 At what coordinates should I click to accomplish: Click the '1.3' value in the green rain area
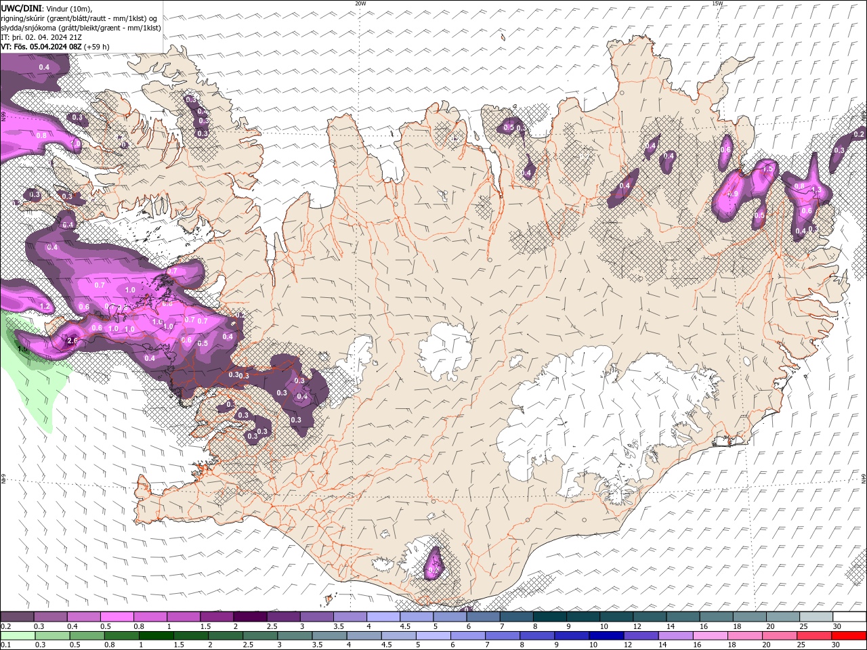tap(22, 349)
